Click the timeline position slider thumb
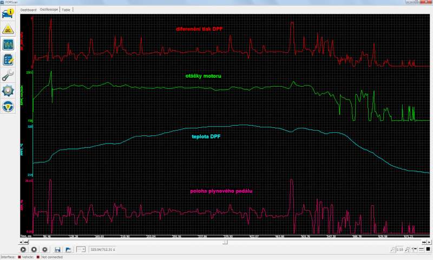Viewport: 433px width, 260px height. (x=225, y=242)
